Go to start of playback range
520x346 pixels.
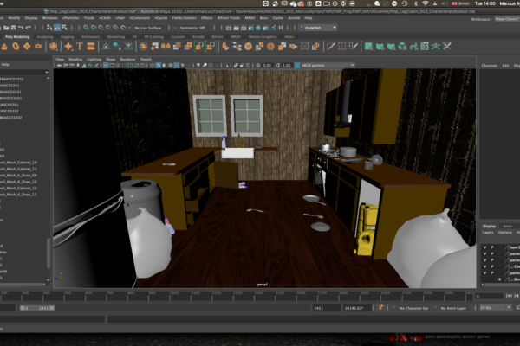click(509, 296)
